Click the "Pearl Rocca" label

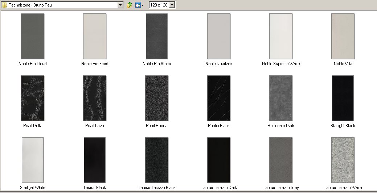pos(157,126)
